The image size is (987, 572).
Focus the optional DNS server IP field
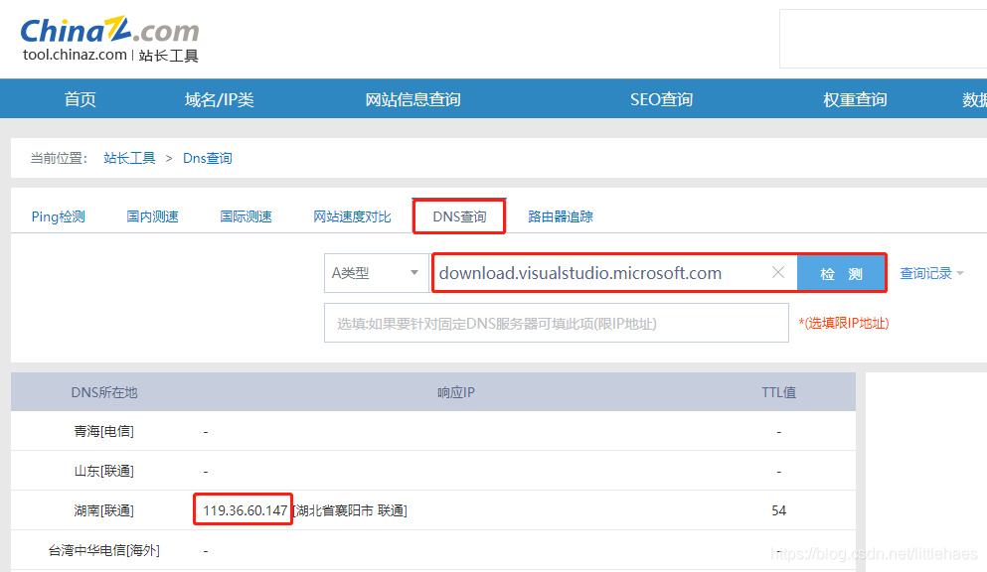[557, 323]
